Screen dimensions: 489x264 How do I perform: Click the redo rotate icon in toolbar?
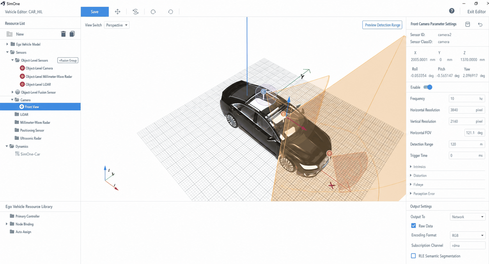153,12
